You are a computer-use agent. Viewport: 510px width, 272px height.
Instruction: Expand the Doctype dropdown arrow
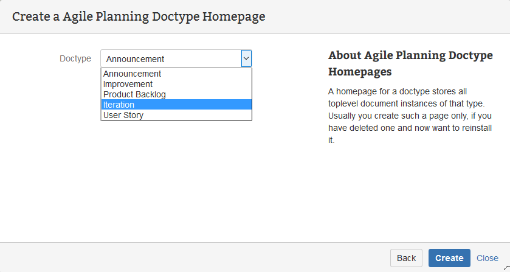click(246, 58)
